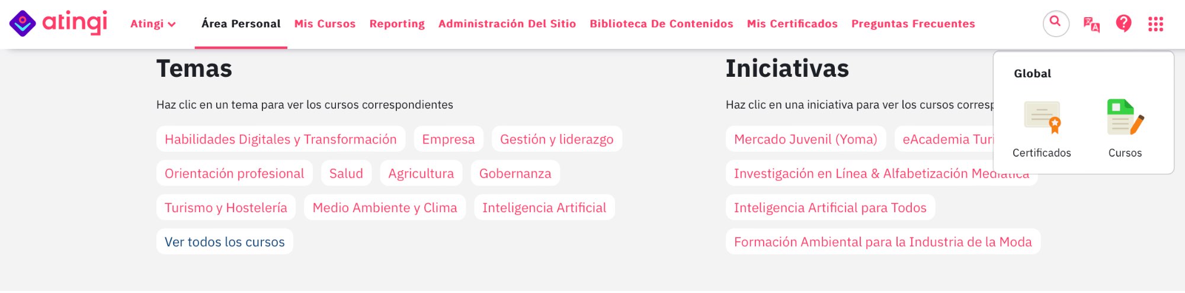1185x293 pixels.
Task: Choose the Inteligencia Artificial topic
Action: [544, 207]
